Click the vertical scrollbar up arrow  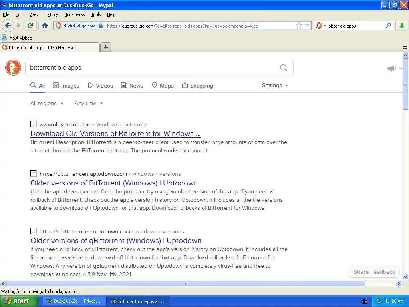405,55
